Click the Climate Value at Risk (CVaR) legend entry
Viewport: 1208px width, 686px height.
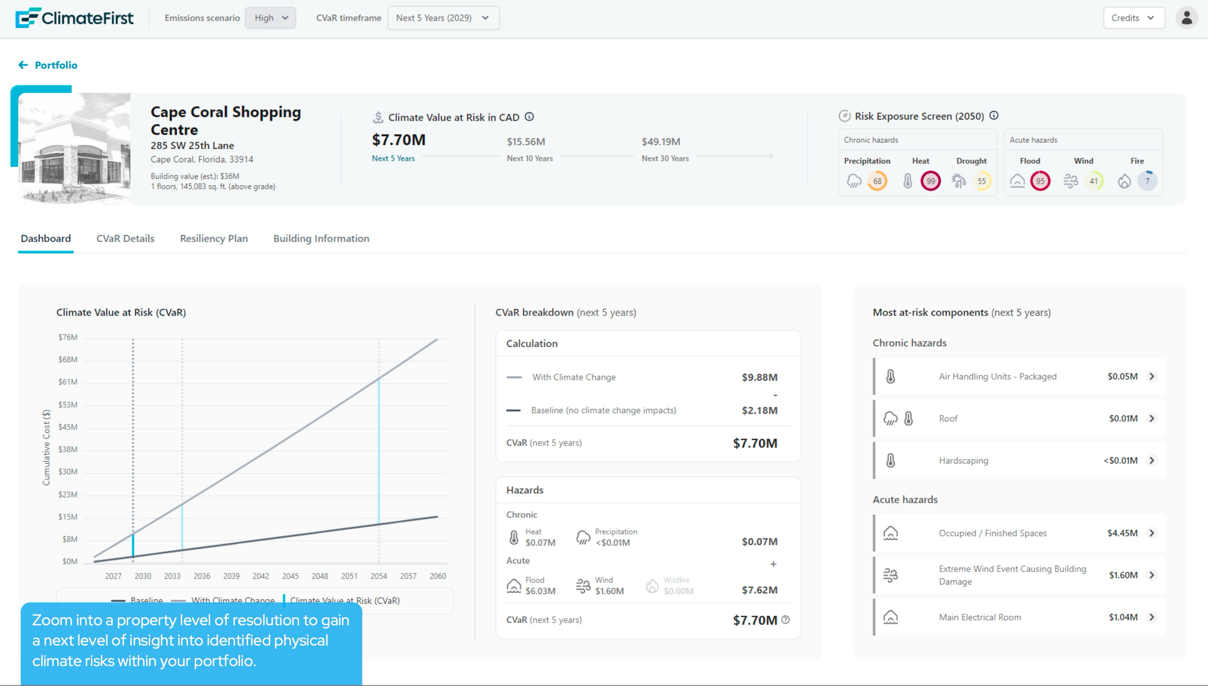pos(341,600)
